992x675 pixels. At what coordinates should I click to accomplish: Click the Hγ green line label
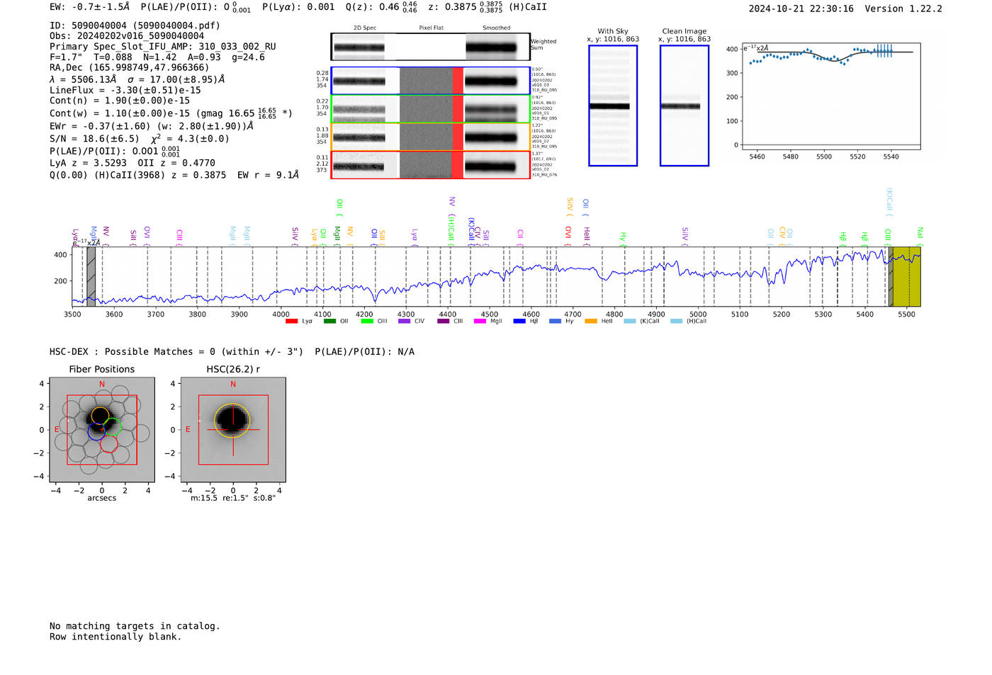coord(623,238)
